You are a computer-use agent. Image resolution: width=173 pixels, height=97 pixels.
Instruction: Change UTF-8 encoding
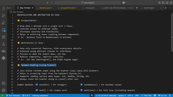click(130, 95)
